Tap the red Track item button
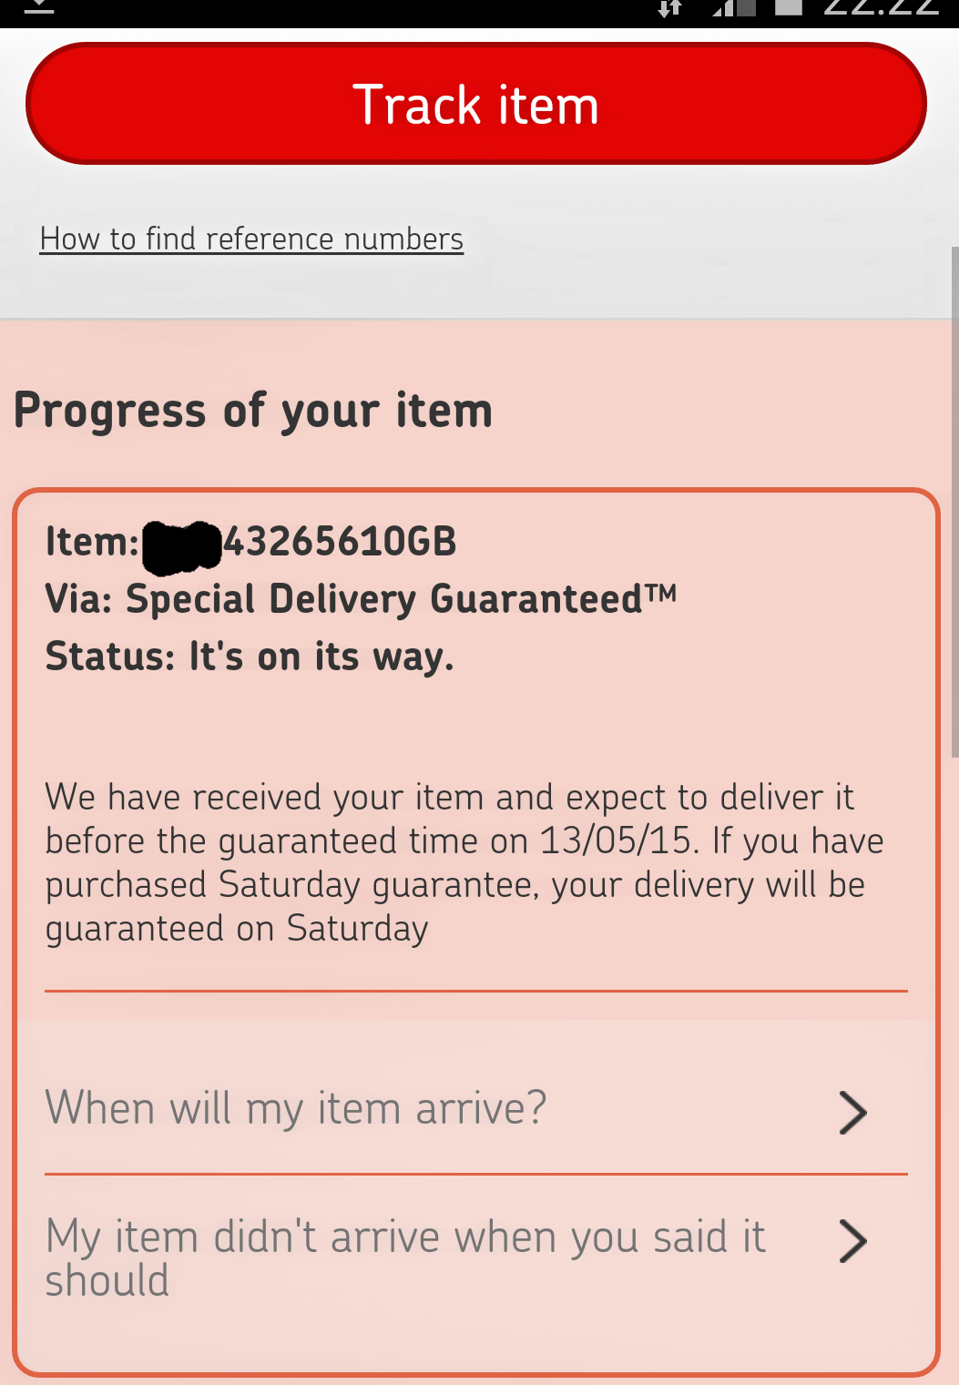This screenshot has width=959, height=1385. pos(476,104)
